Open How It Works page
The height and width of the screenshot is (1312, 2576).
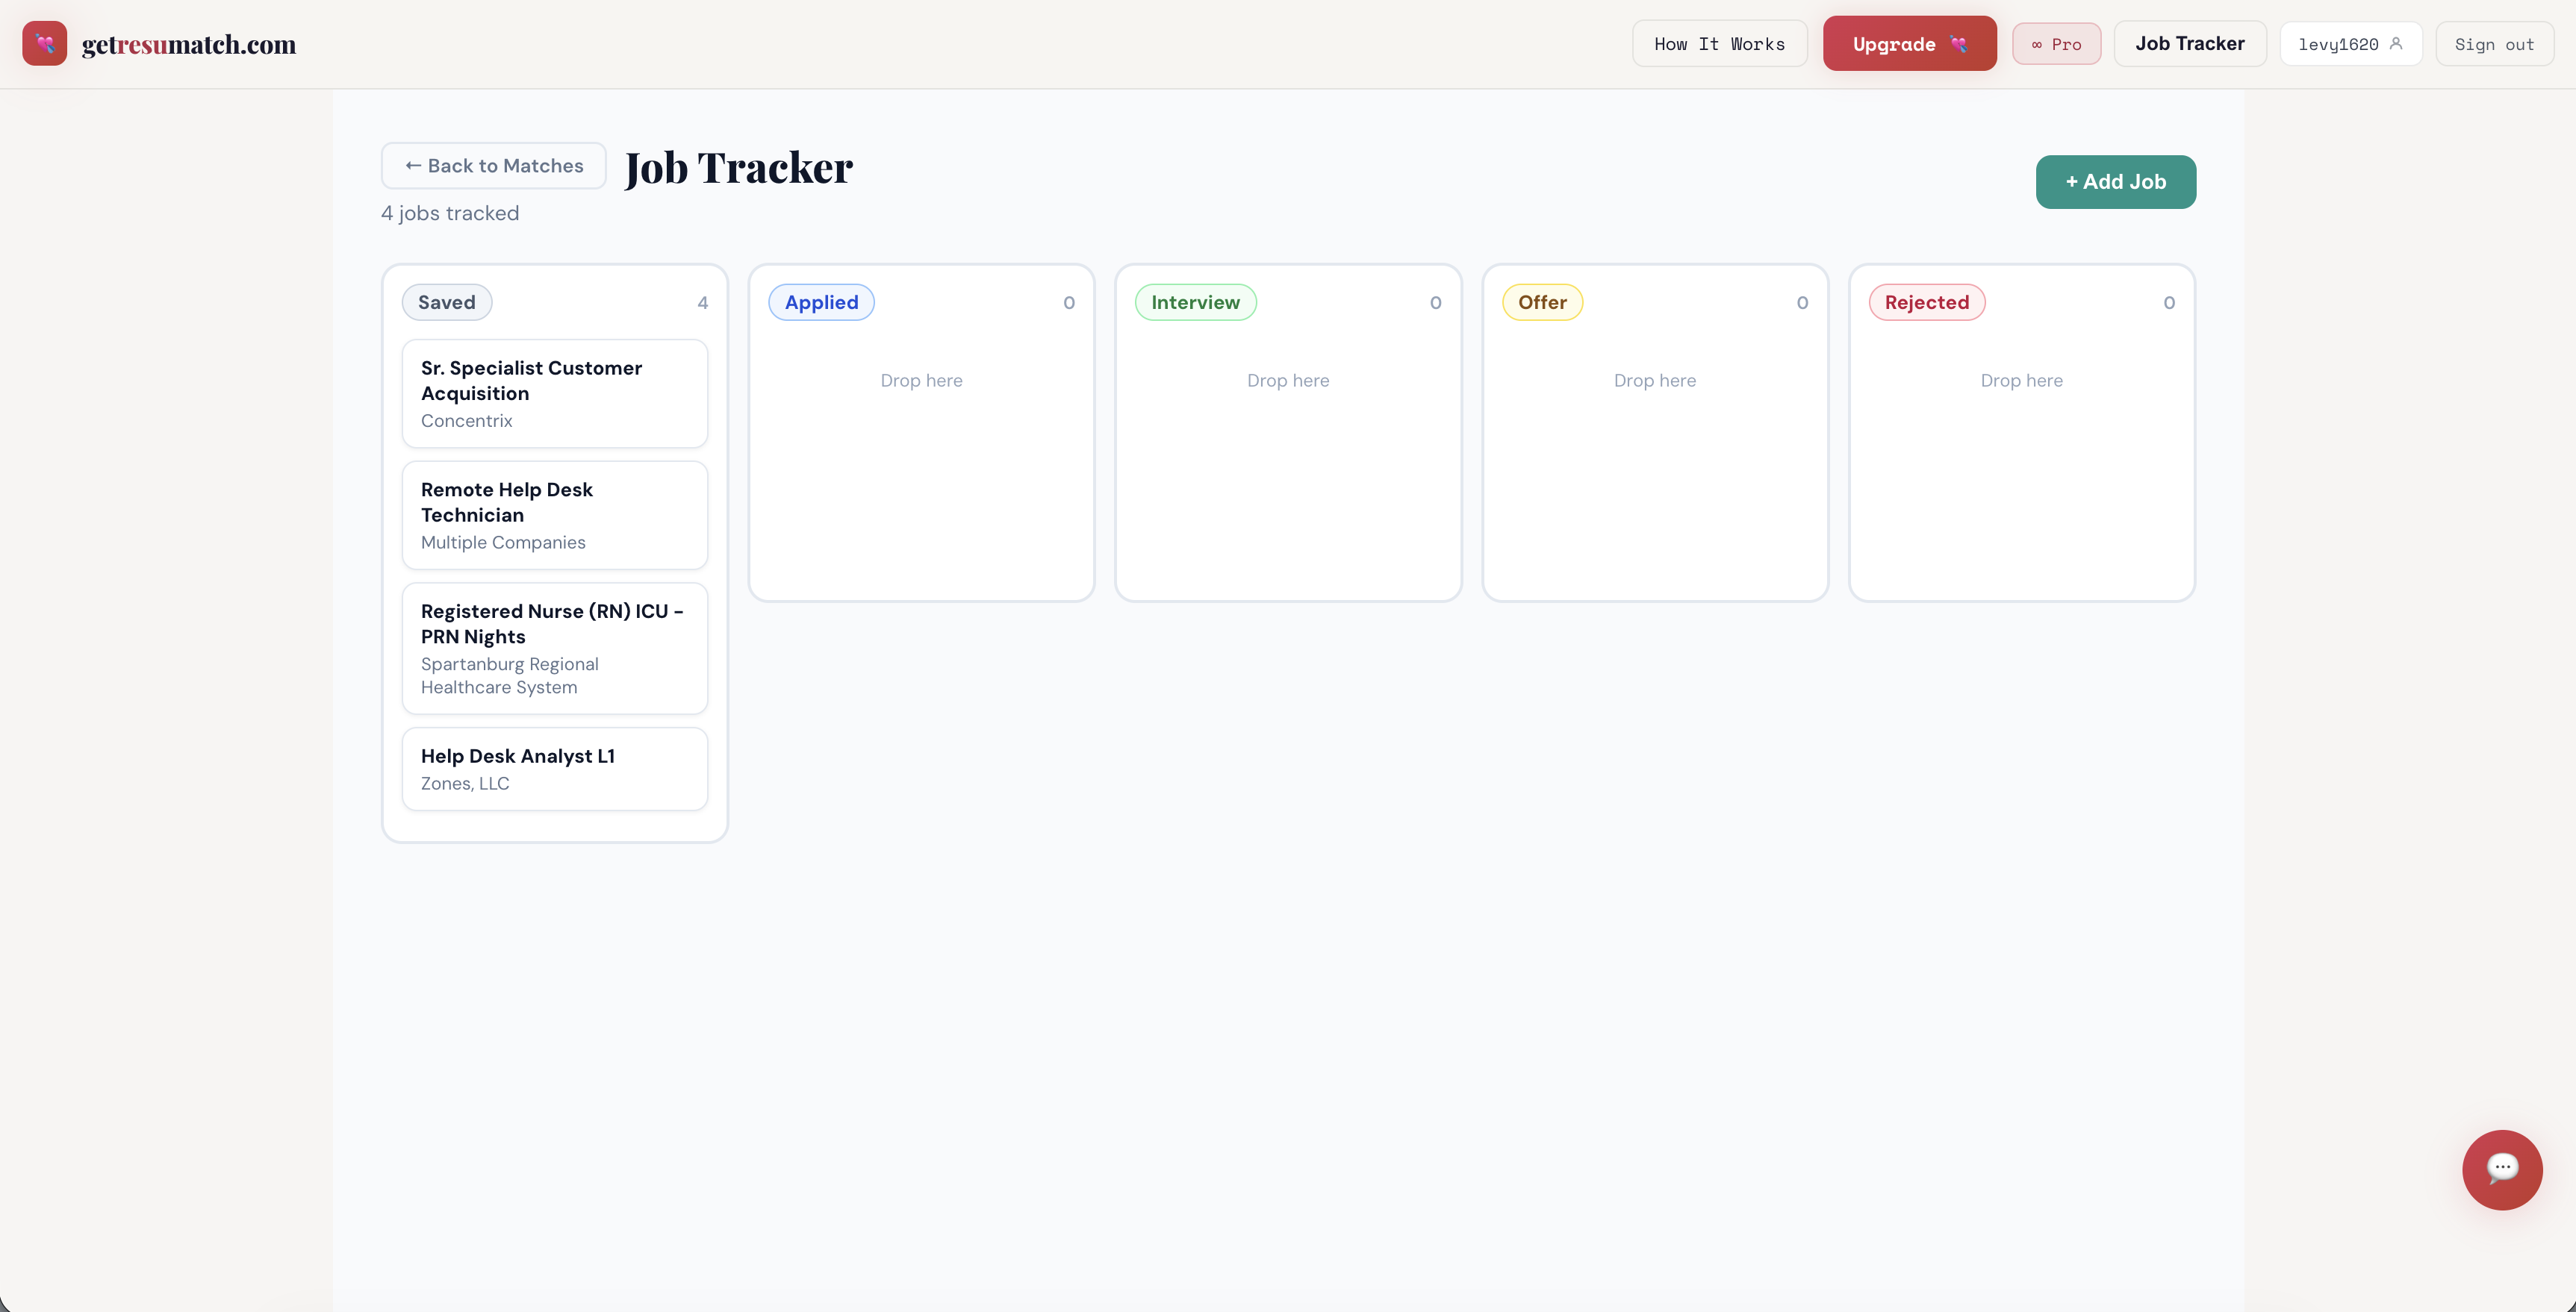coord(1718,44)
